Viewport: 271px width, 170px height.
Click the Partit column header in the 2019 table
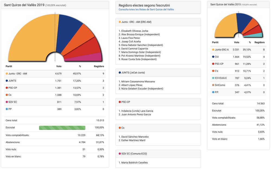9,66
